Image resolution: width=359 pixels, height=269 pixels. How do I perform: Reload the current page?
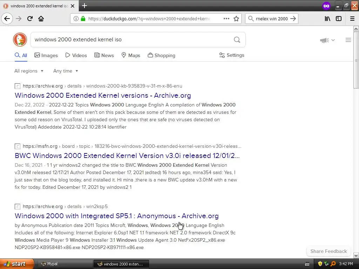(x=30, y=19)
